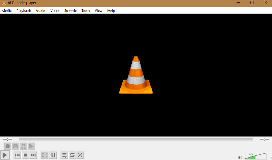Screen dimensions: 272x160
Task: Open the Subtitle menu
Action: point(70,11)
